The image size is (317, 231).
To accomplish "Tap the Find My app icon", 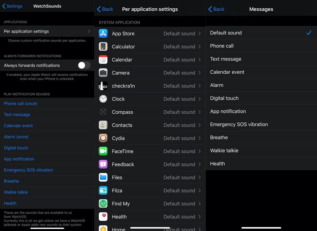I will (103, 204).
